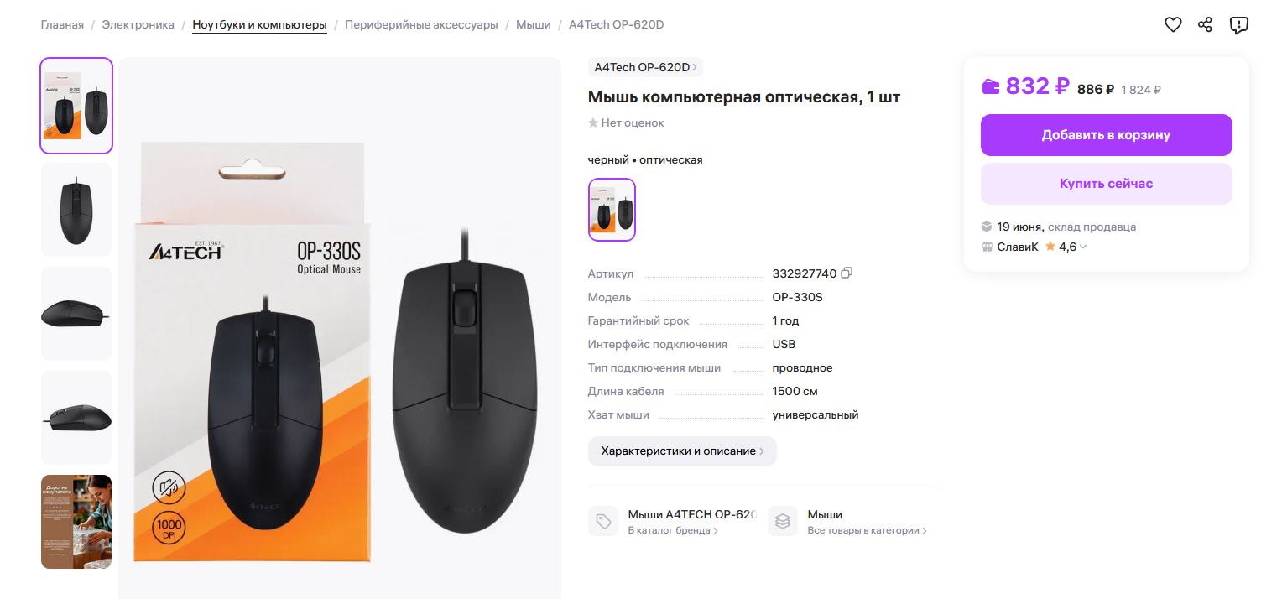Viewport: 1282px width, 599px height.
Task: Add product to favorites with heart icon
Action: (x=1173, y=25)
